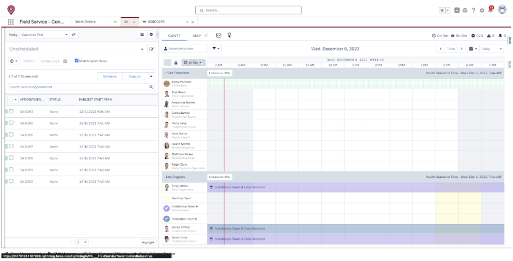Open the envelope messages icon beside MAP
This screenshot has height=261, width=513.
point(218,36)
